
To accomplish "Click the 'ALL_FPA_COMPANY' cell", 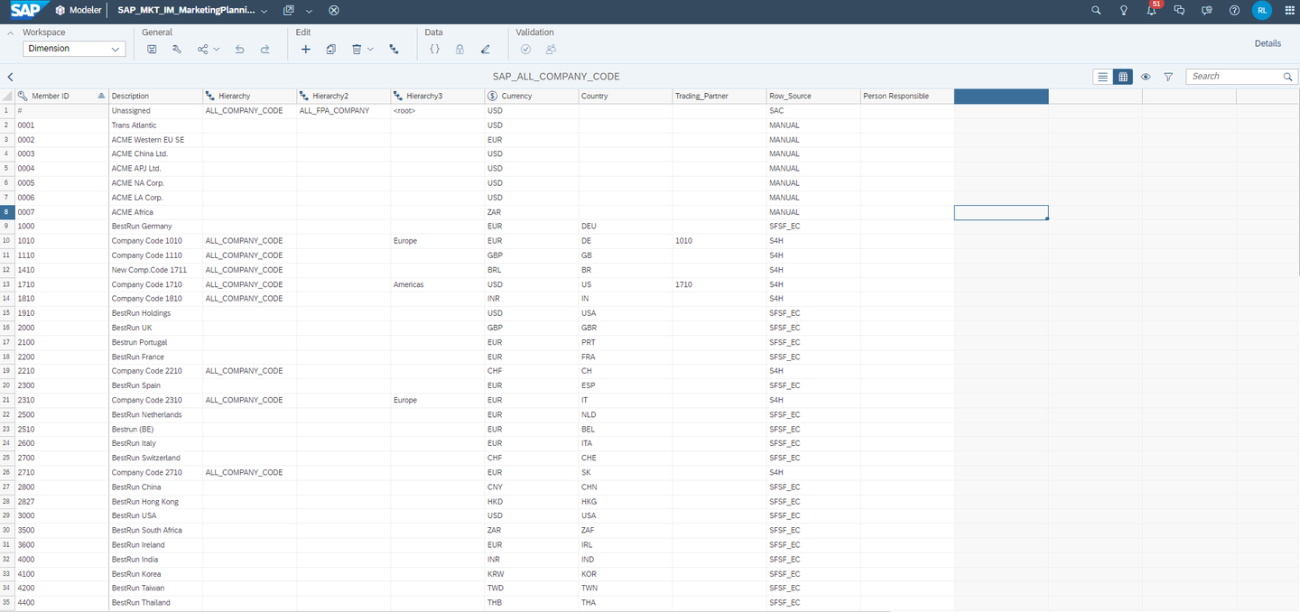I will (x=344, y=111).
